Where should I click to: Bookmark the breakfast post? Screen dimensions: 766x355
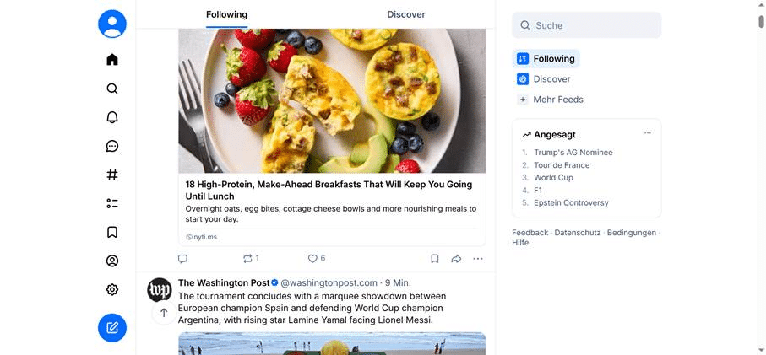click(x=434, y=259)
